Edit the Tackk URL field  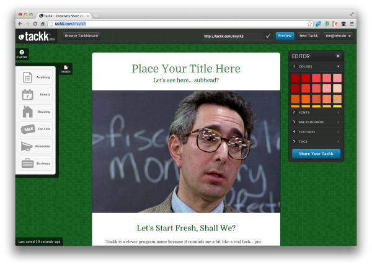coord(234,36)
